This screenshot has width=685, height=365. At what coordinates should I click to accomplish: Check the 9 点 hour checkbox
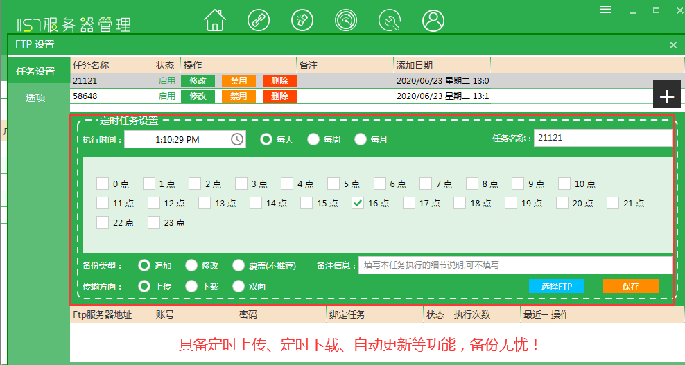pyautogui.click(x=519, y=184)
